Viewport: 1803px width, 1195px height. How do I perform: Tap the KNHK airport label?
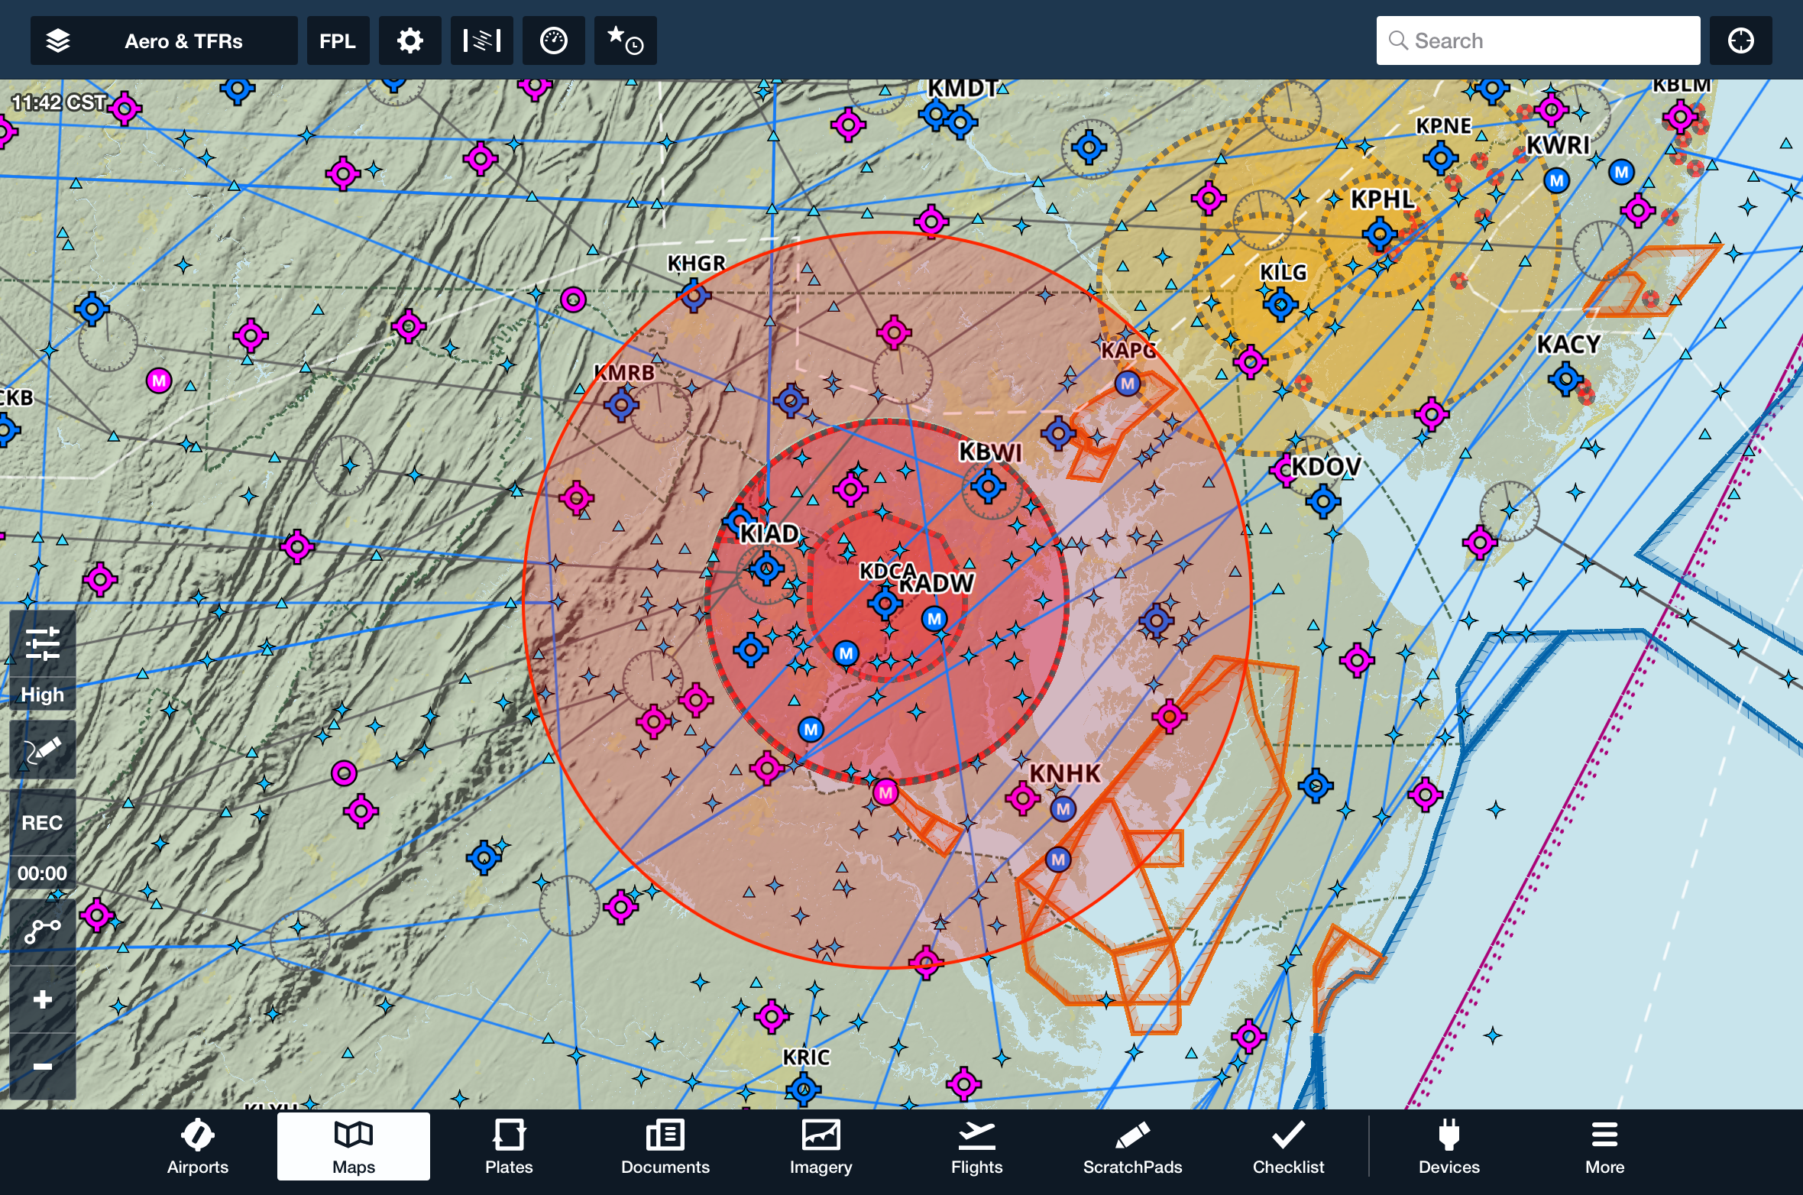pyautogui.click(x=1065, y=774)
